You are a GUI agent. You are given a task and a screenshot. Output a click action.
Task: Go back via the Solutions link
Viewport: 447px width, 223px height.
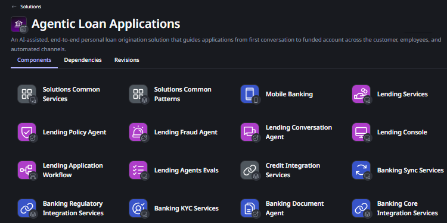(31, 7)
